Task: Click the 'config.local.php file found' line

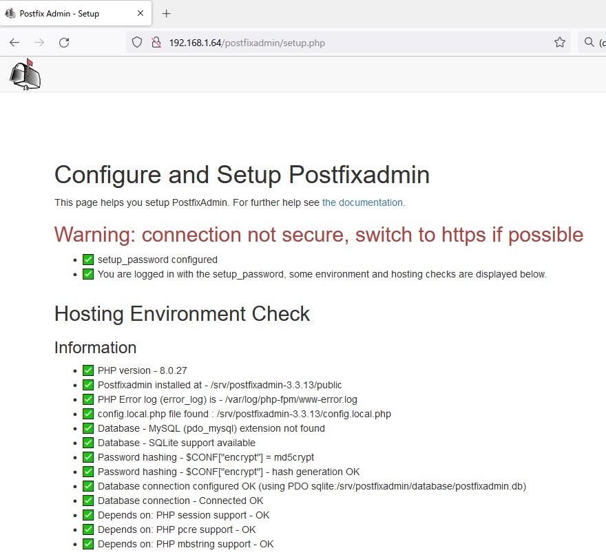Action: point(244,414)
